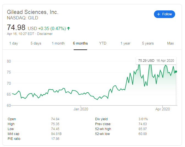Viewport: 185px width, 147px height.
Task: Click the Jan 2020 axis label
Action: 81,109
